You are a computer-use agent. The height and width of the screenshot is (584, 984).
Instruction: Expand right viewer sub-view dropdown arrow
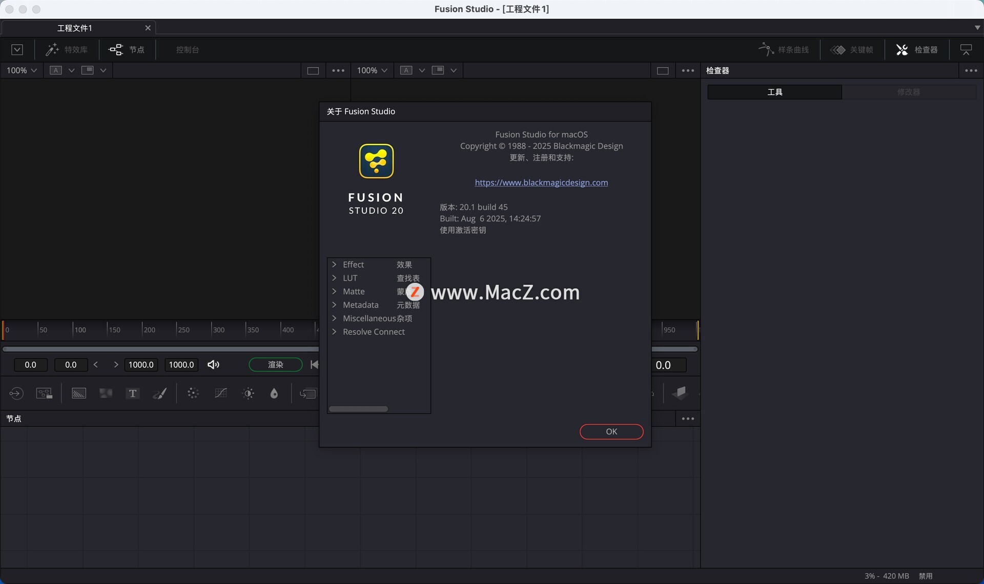pos(454,70)
